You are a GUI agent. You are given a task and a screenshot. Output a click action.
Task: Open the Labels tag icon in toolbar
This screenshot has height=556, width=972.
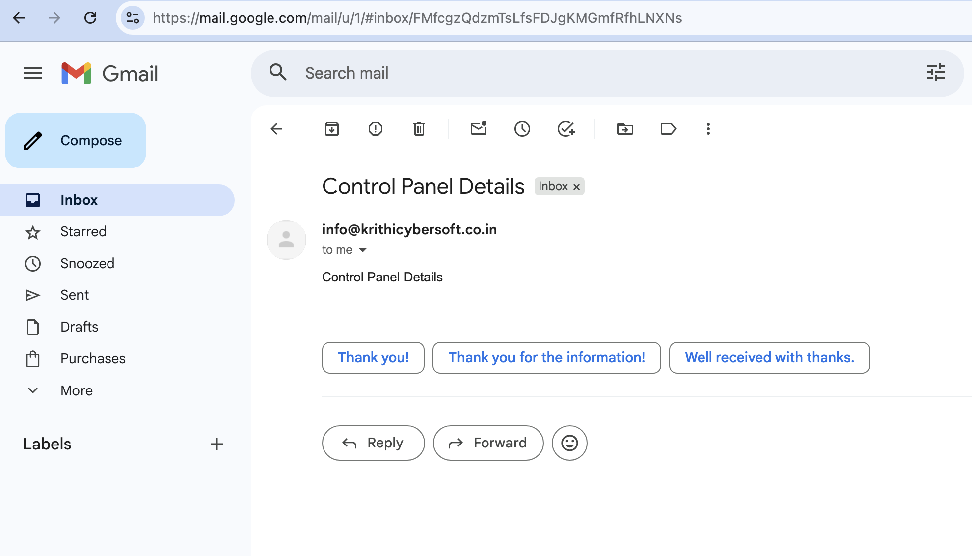click(x=668, y=129)
